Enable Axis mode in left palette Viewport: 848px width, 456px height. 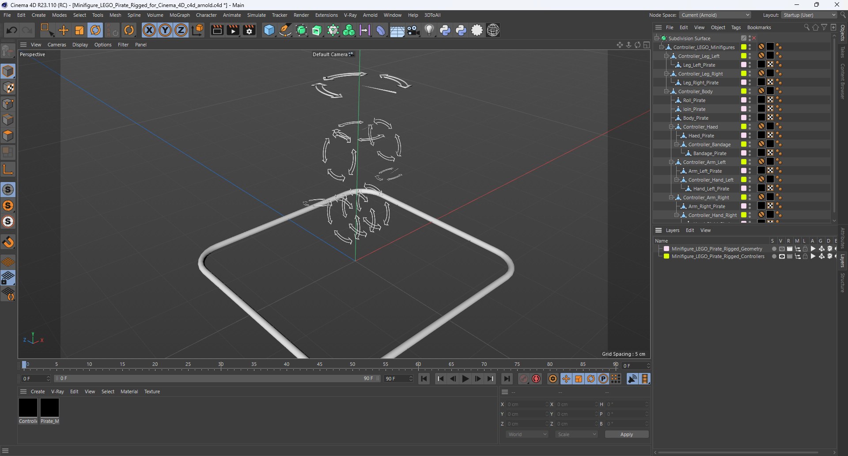click(x=8, y=169)
